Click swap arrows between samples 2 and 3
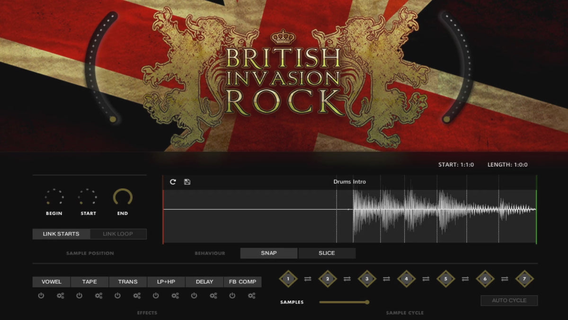This screenshot has width=568, height=320. coord(347,279)
